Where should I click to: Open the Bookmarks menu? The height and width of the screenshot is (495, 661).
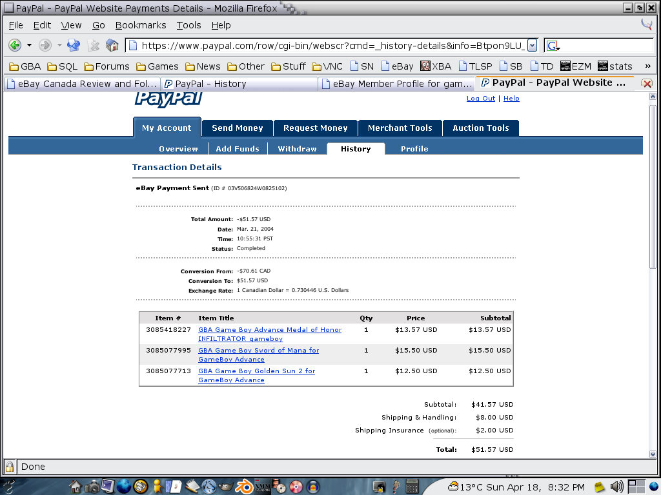point(141,25)
